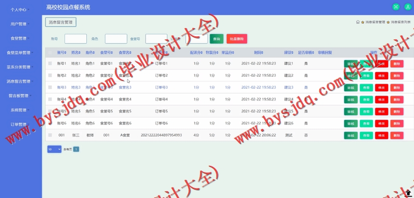Expand the 个人中心 sidebar menu
This screenshot has height=198, width=414.
(x=20, y=10)
